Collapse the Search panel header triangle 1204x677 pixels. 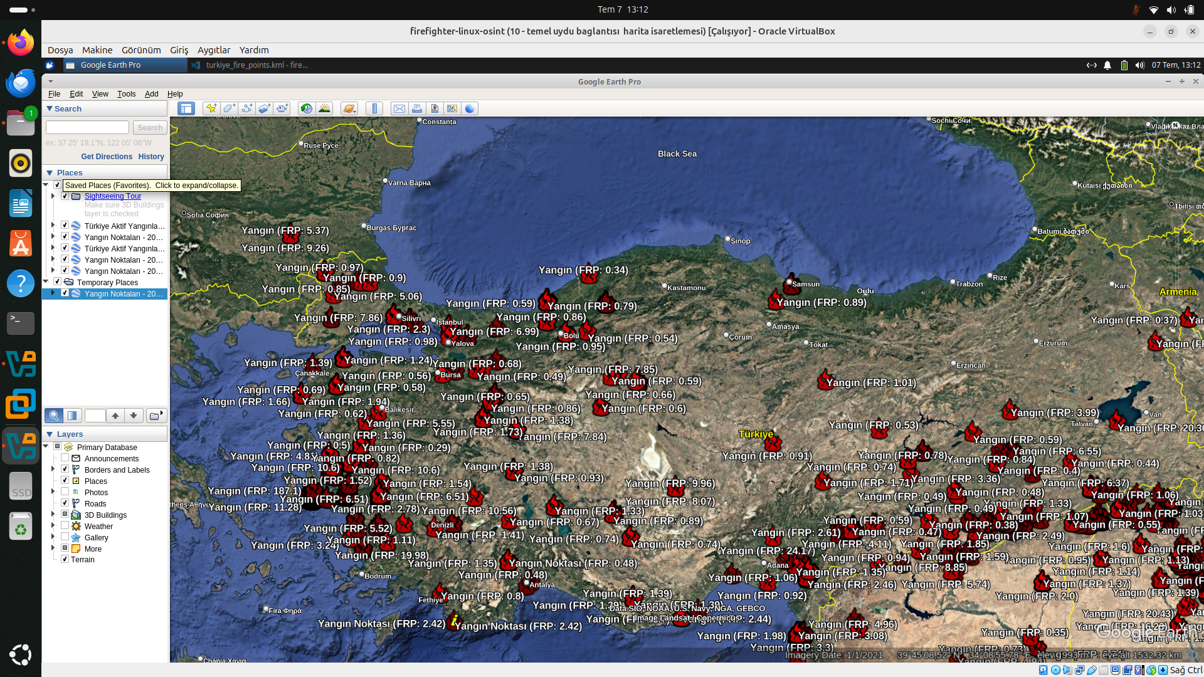pyautogui.click(x=50, y=108)
